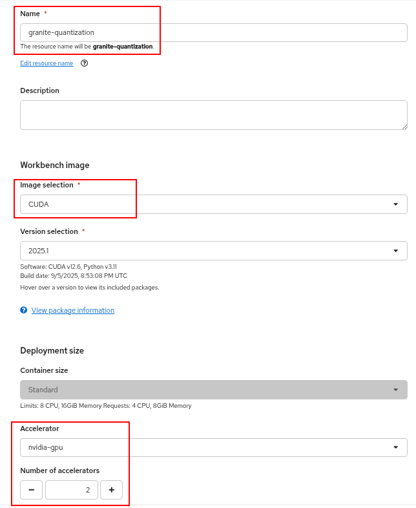416x508 pixels.
Task: Follow the View package information link
Action: tap(73, 310)
